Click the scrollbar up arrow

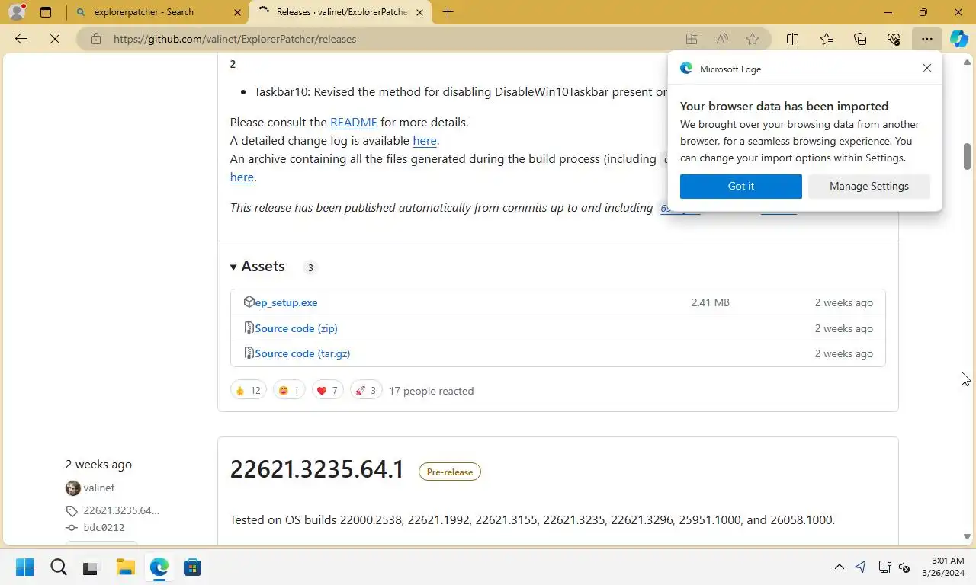tap(967, 62)
